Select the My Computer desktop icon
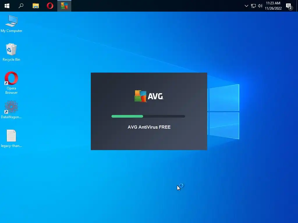 point(11,24)
